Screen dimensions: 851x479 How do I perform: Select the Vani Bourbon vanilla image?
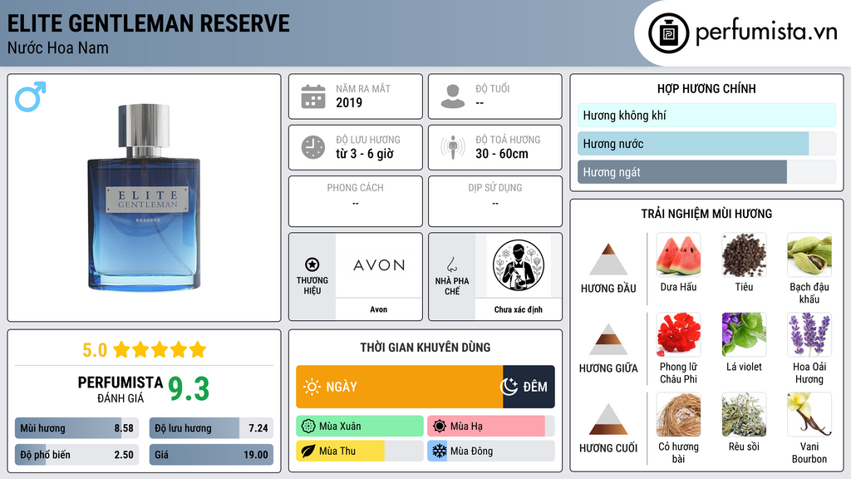(x=809, y=414)
